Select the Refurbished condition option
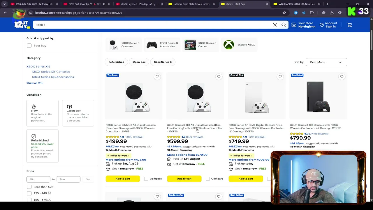 click(x=42, y=146)
